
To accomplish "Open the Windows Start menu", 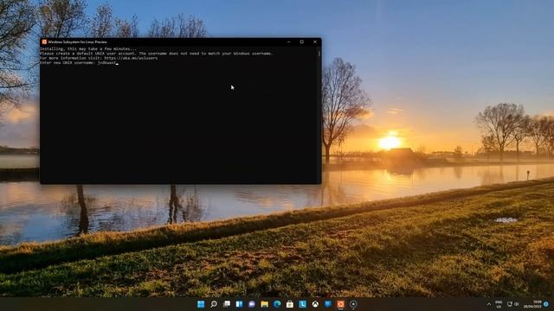I will pyautogui.click(x=201, y=304).
